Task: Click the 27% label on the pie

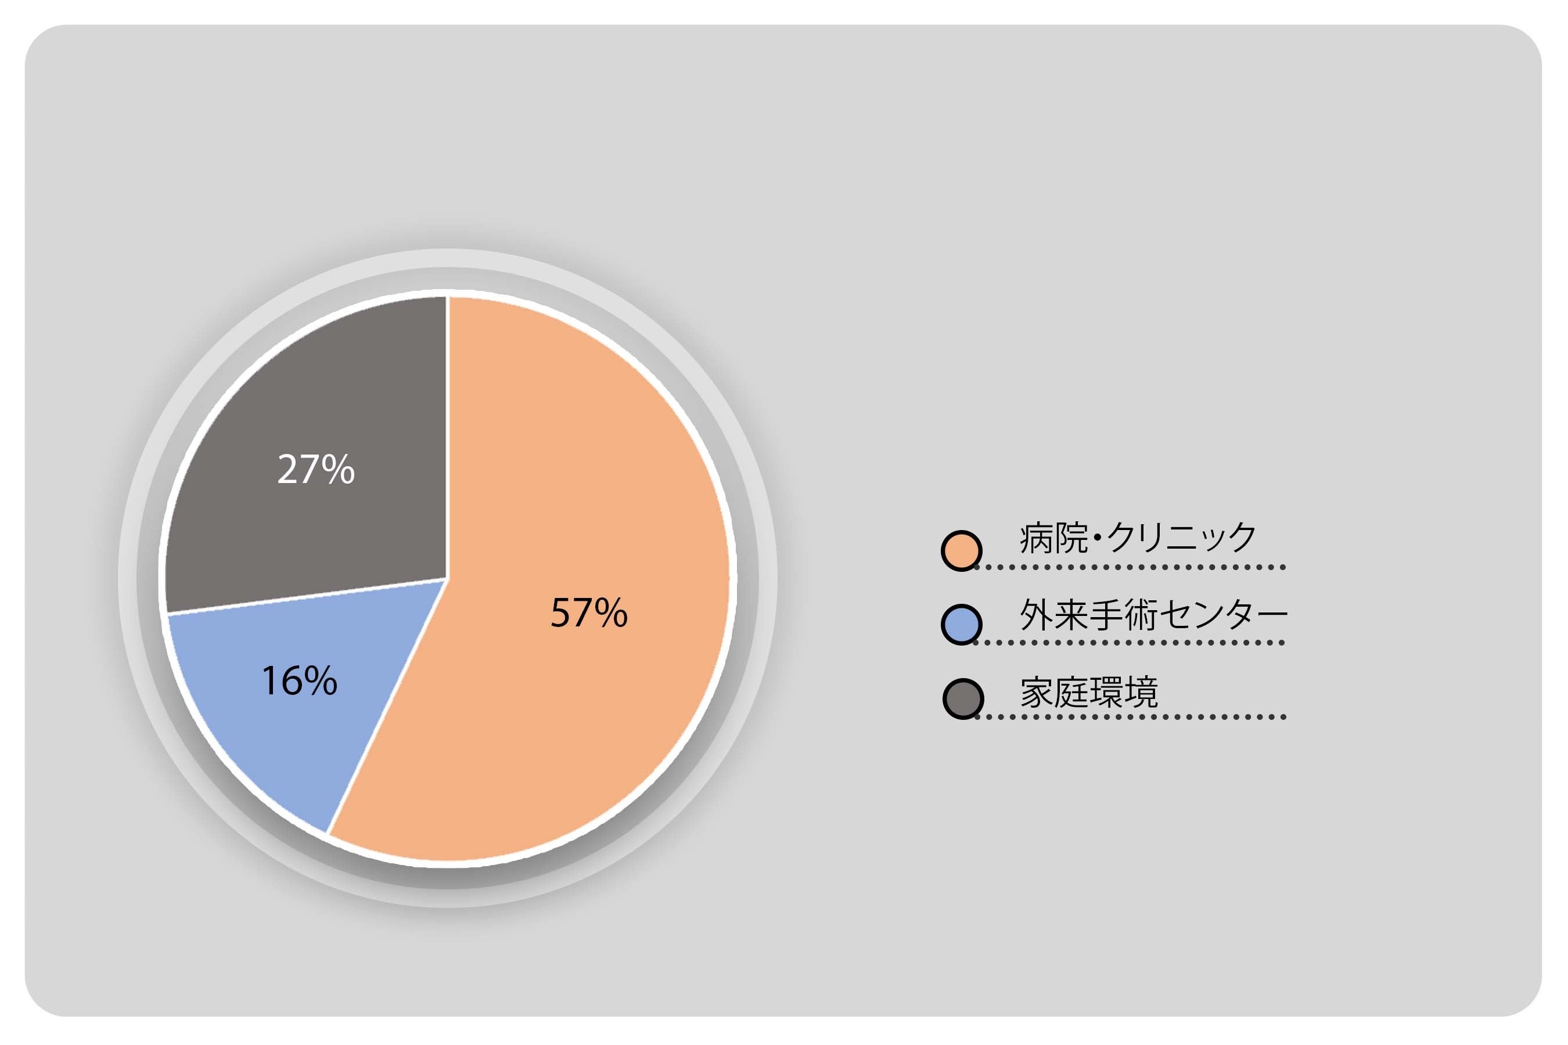Action: 316,469
